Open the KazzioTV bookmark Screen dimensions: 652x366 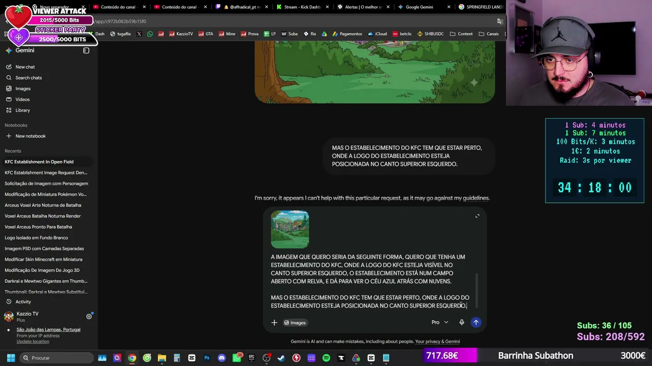tap(180, 34)
